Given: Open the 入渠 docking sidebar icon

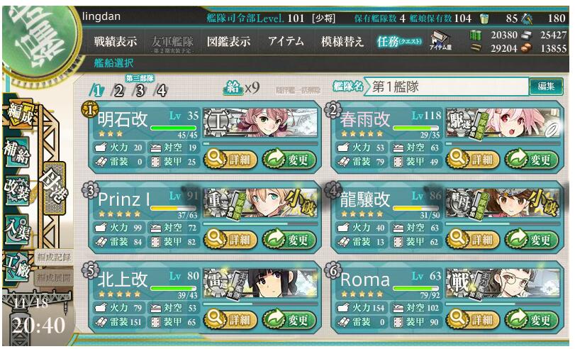Looking at the screenshot, I should tap(16, 229).
